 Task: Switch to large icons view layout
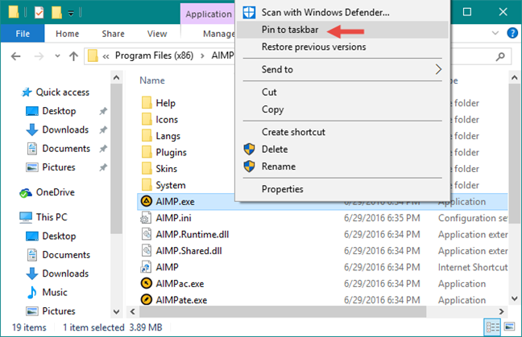click(509, 327)
